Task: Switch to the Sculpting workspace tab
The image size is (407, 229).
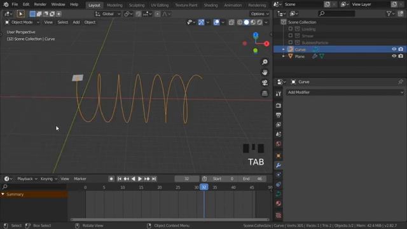Action: [x=137, y=5]
